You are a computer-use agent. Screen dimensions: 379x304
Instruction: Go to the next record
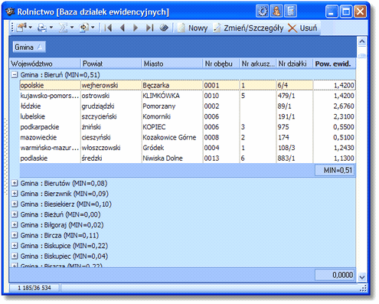pos(136,28)
